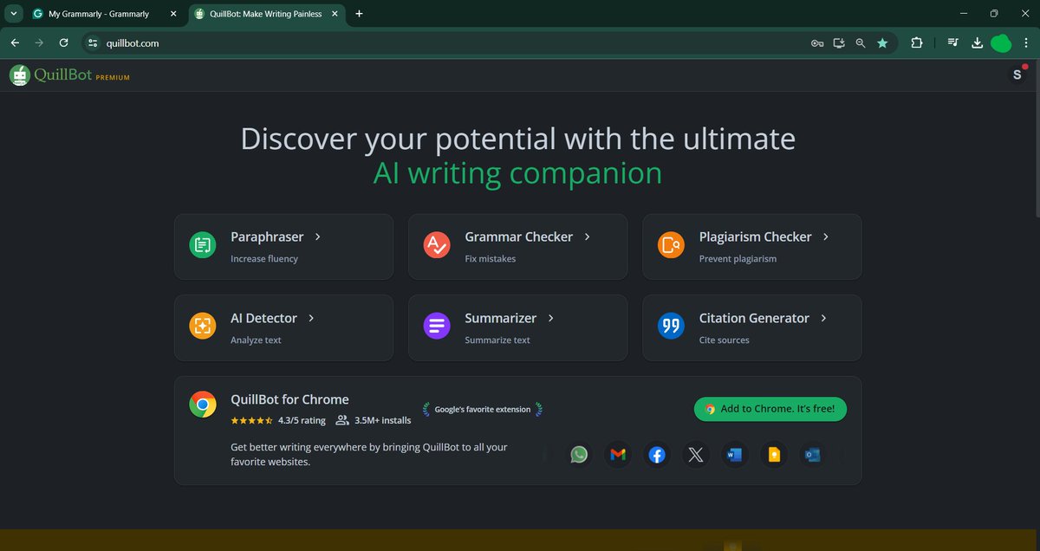Viewport: 1040px width, 551px height.
Task: Reload the page
Action: pos(63,42)
